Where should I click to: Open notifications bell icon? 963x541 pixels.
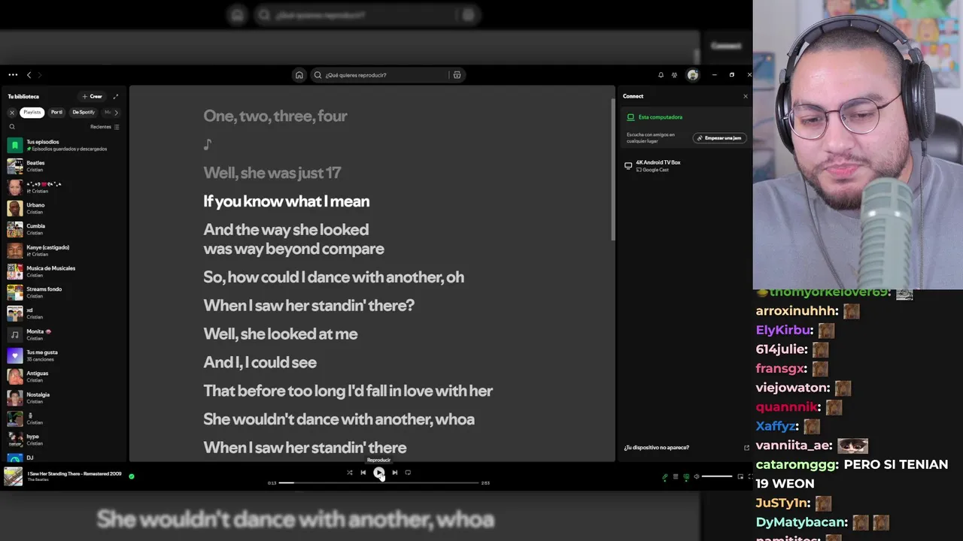pyautogui.click(x=661, y=75)
